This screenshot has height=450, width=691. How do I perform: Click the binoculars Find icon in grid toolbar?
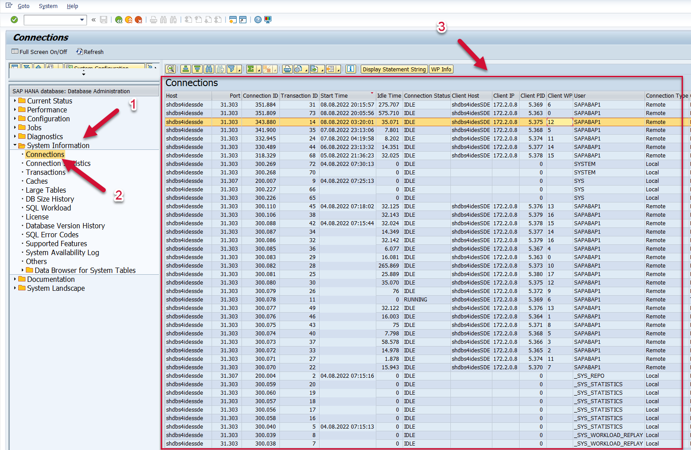[208, 69]
